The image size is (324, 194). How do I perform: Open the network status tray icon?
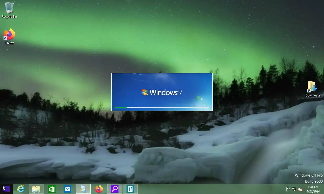click(x=294, y=189)
